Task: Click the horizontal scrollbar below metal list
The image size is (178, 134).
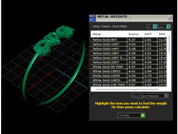Action: [x=127, y=89]
